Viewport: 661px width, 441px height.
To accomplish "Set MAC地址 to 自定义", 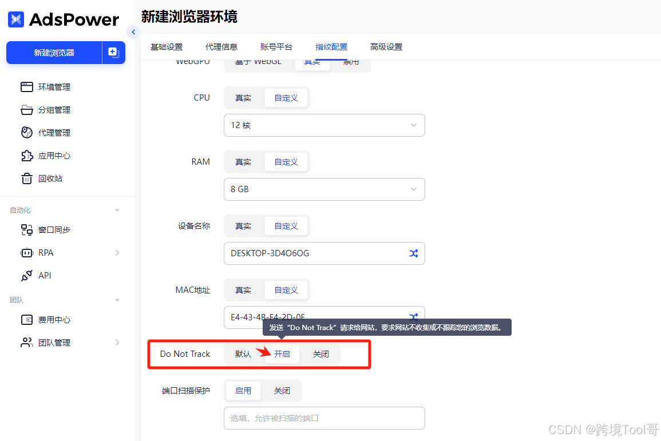I will click(x=286, y=290).
